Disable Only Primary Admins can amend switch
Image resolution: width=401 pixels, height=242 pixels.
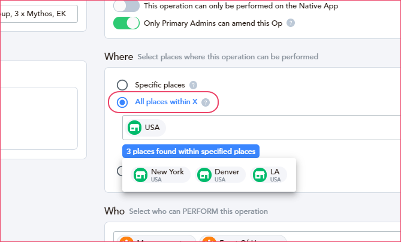coord(126,23)
